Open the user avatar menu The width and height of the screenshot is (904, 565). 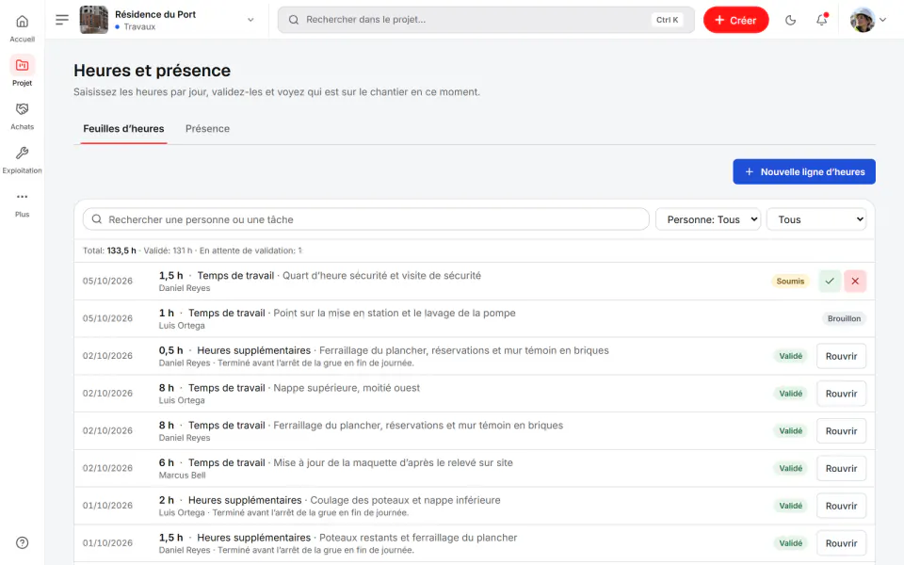tap(867, 20)
